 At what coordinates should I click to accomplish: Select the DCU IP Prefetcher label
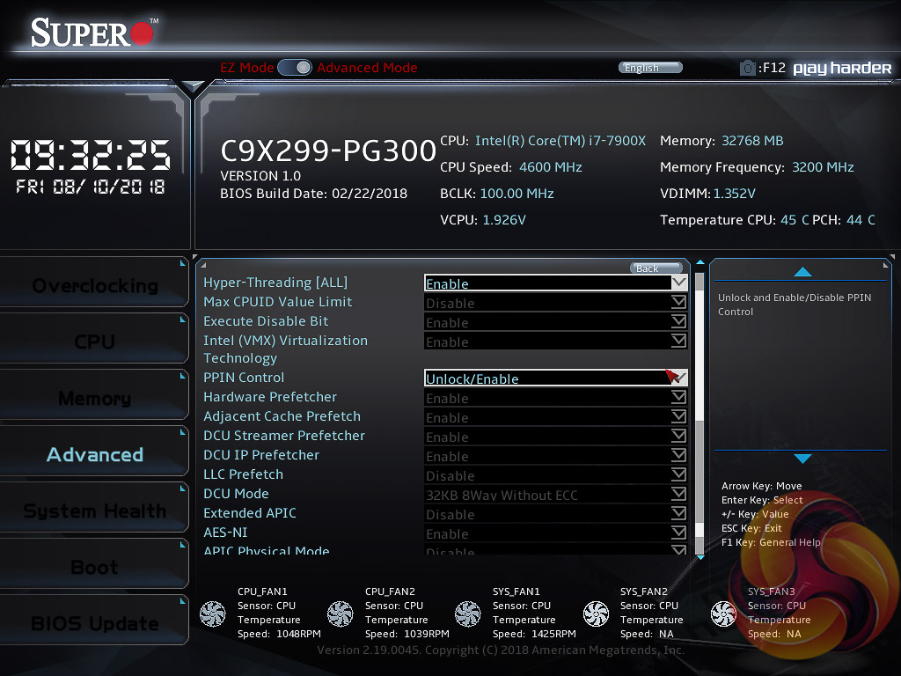tap(261, 455)
